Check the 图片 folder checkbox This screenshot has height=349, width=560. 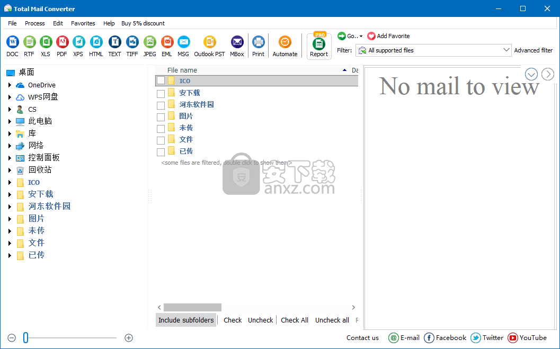[x=161, y=117]
